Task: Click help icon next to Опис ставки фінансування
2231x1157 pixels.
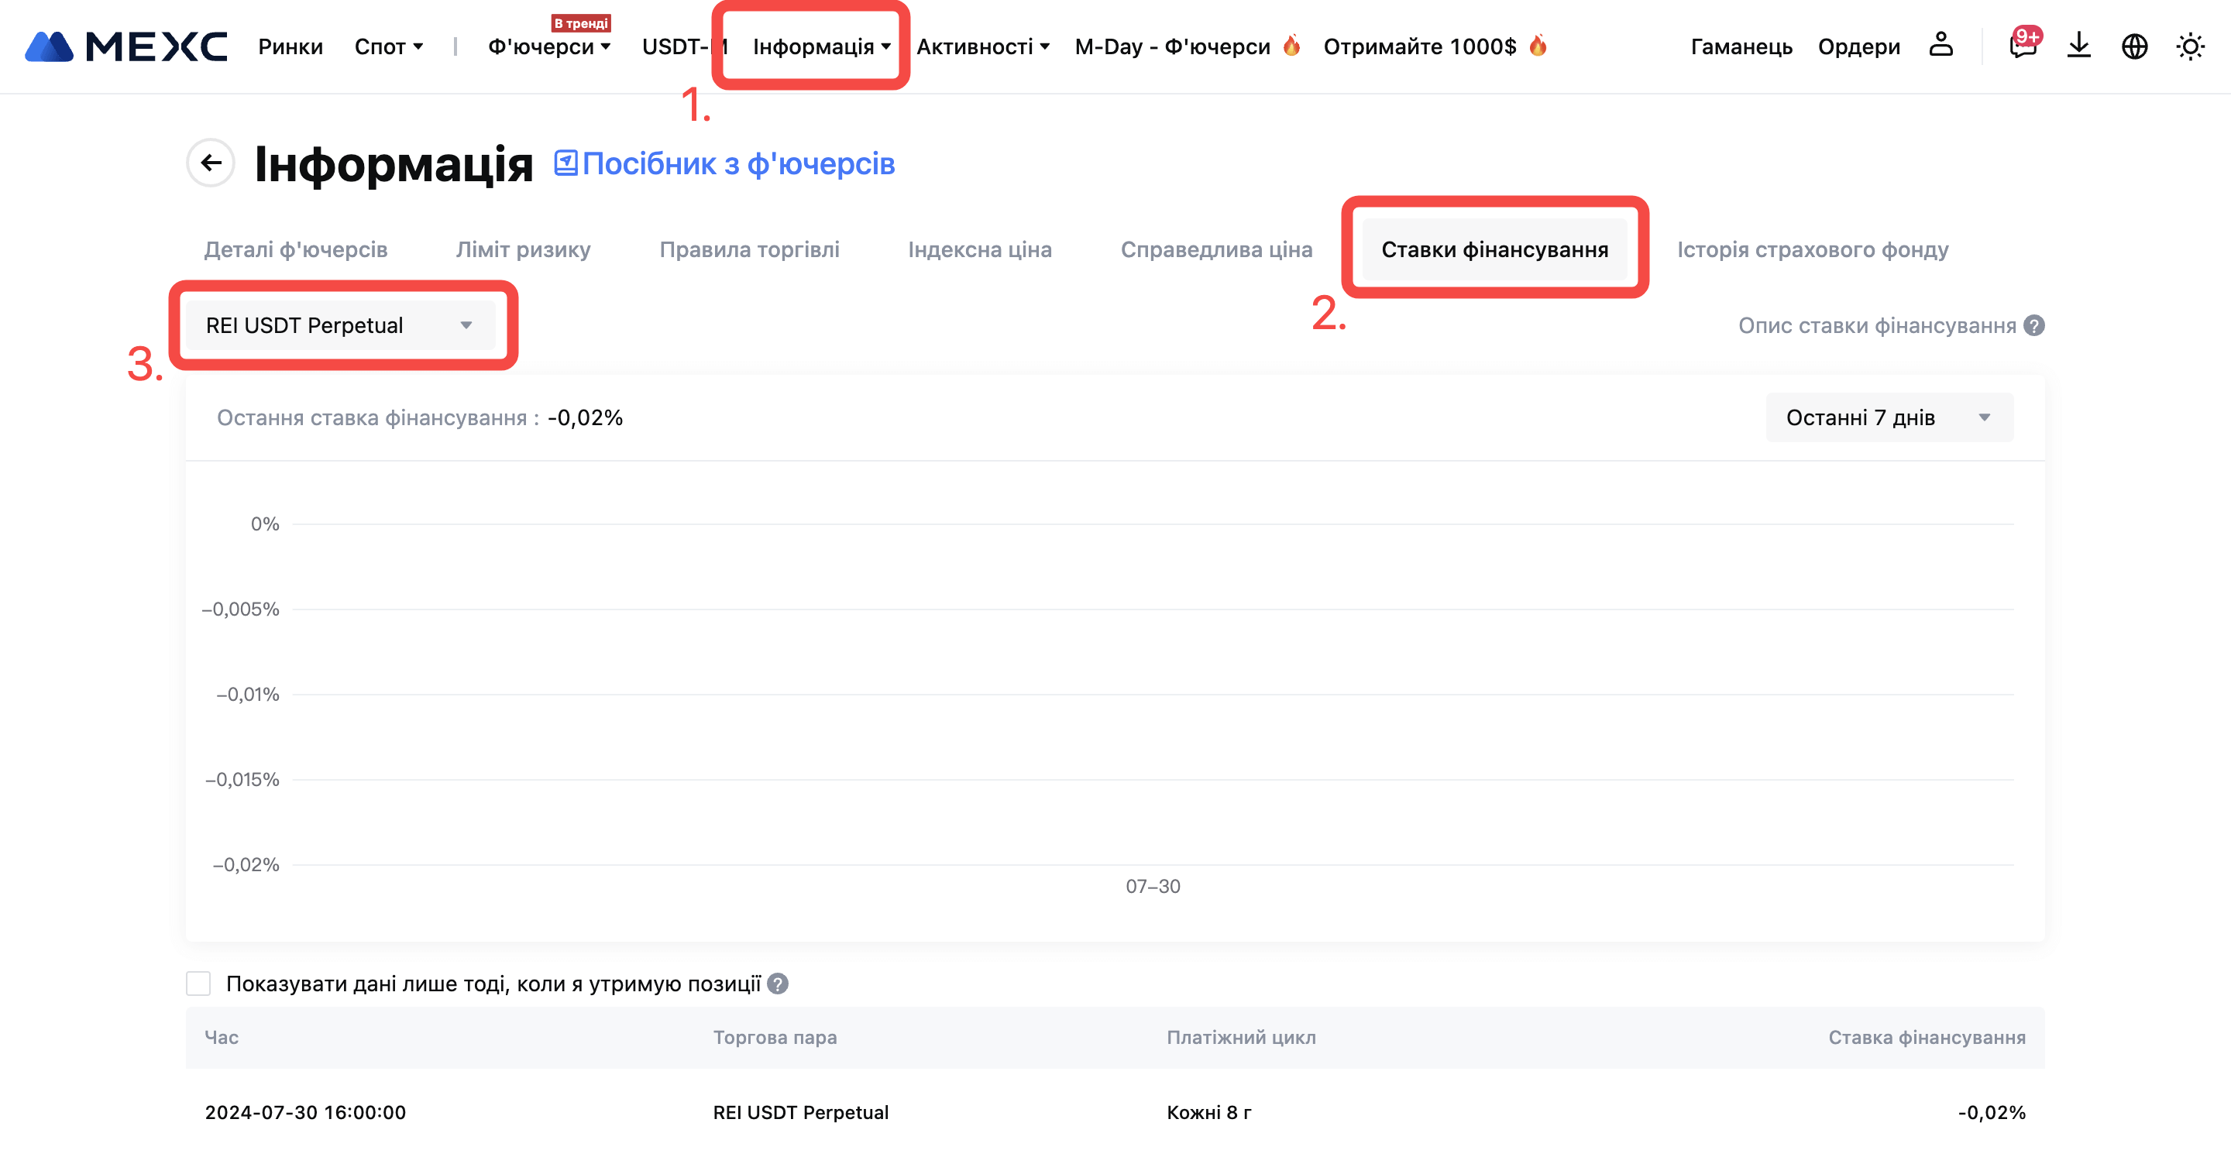Action: click(2034, 325)
